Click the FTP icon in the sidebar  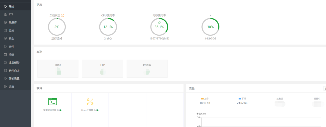pyautogui.click(x=5, y=15)
